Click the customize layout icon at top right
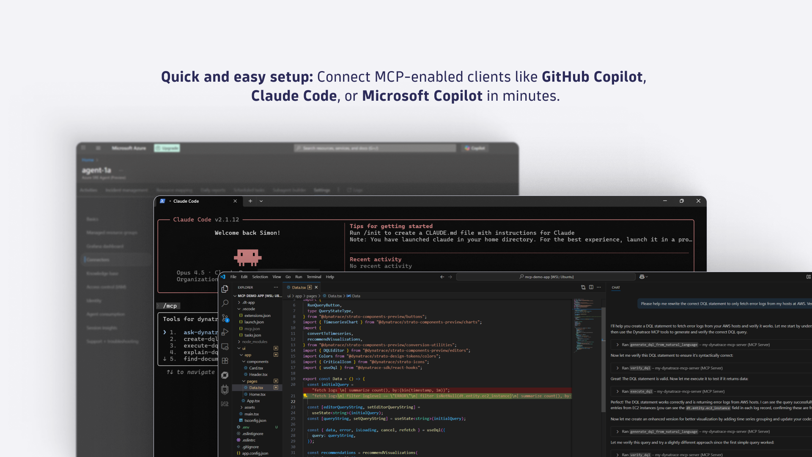Viewport: 812px width, 457px height. 808,276
